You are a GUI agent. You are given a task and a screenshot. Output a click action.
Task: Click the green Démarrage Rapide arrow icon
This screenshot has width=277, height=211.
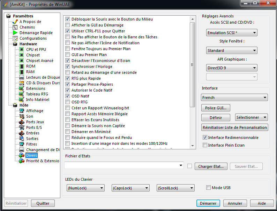pos(15,33)
